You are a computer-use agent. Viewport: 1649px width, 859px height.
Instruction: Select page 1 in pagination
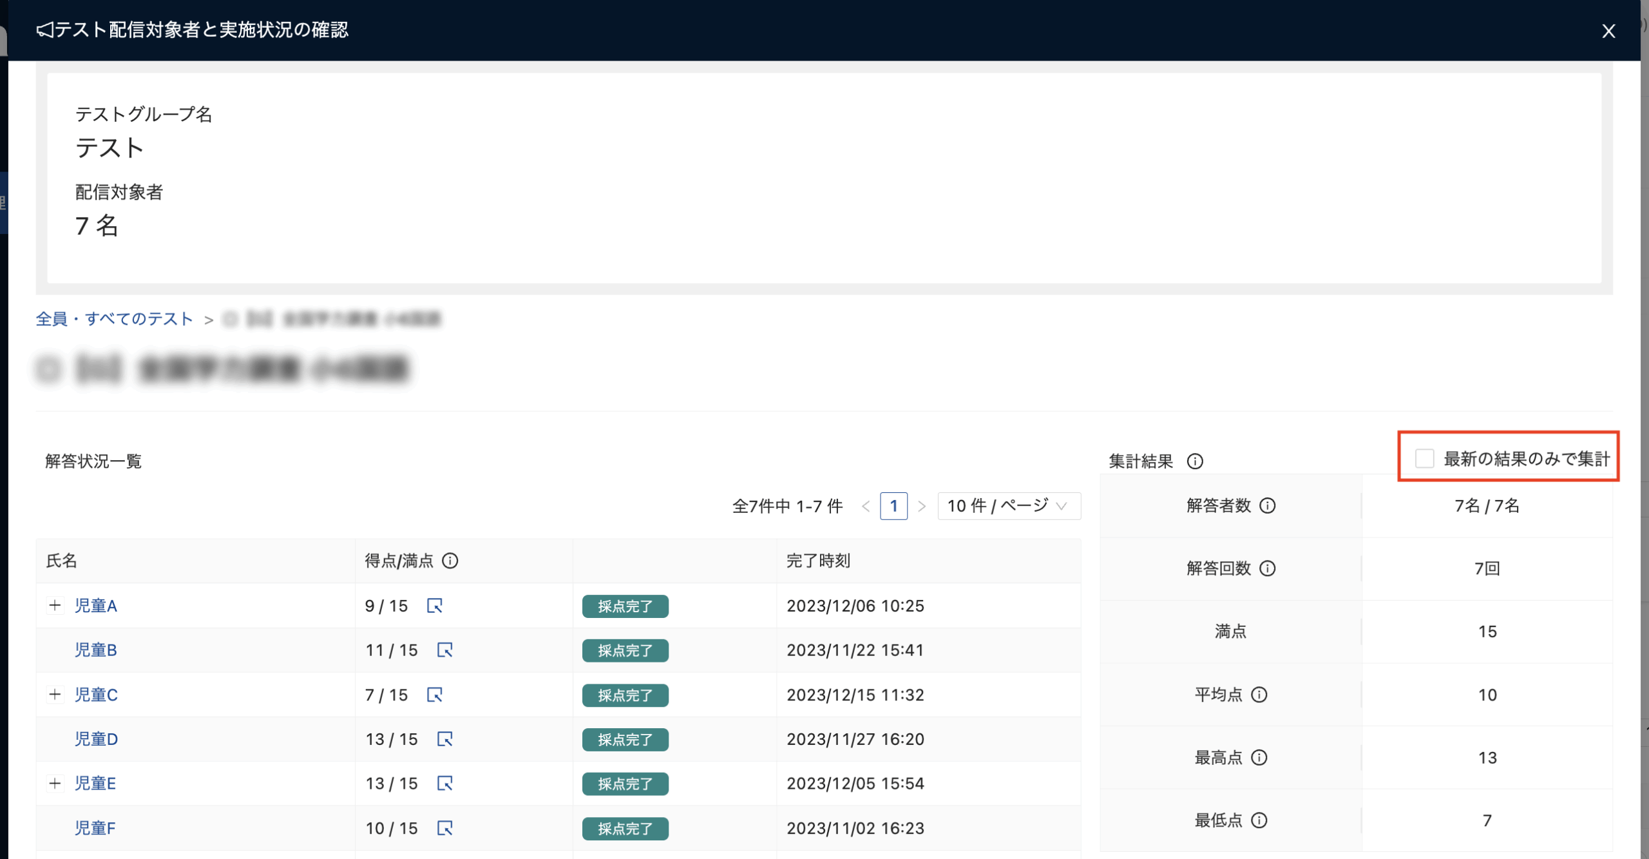click(x=893, y=507)
